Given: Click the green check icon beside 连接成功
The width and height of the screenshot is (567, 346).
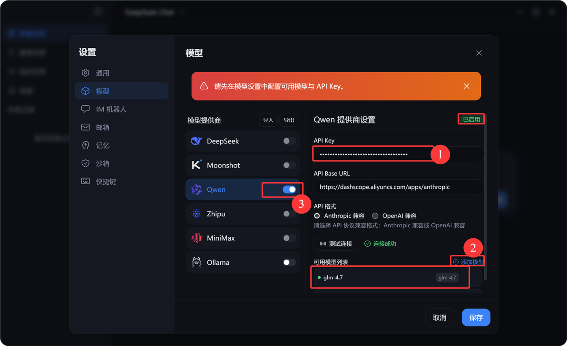Looking at the screenshot, I should pyautogui.click(x=367, y=244).
